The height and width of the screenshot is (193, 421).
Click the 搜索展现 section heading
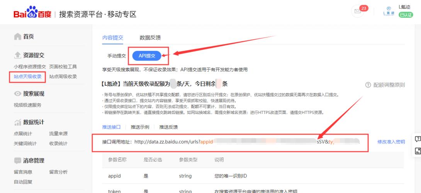34,94
